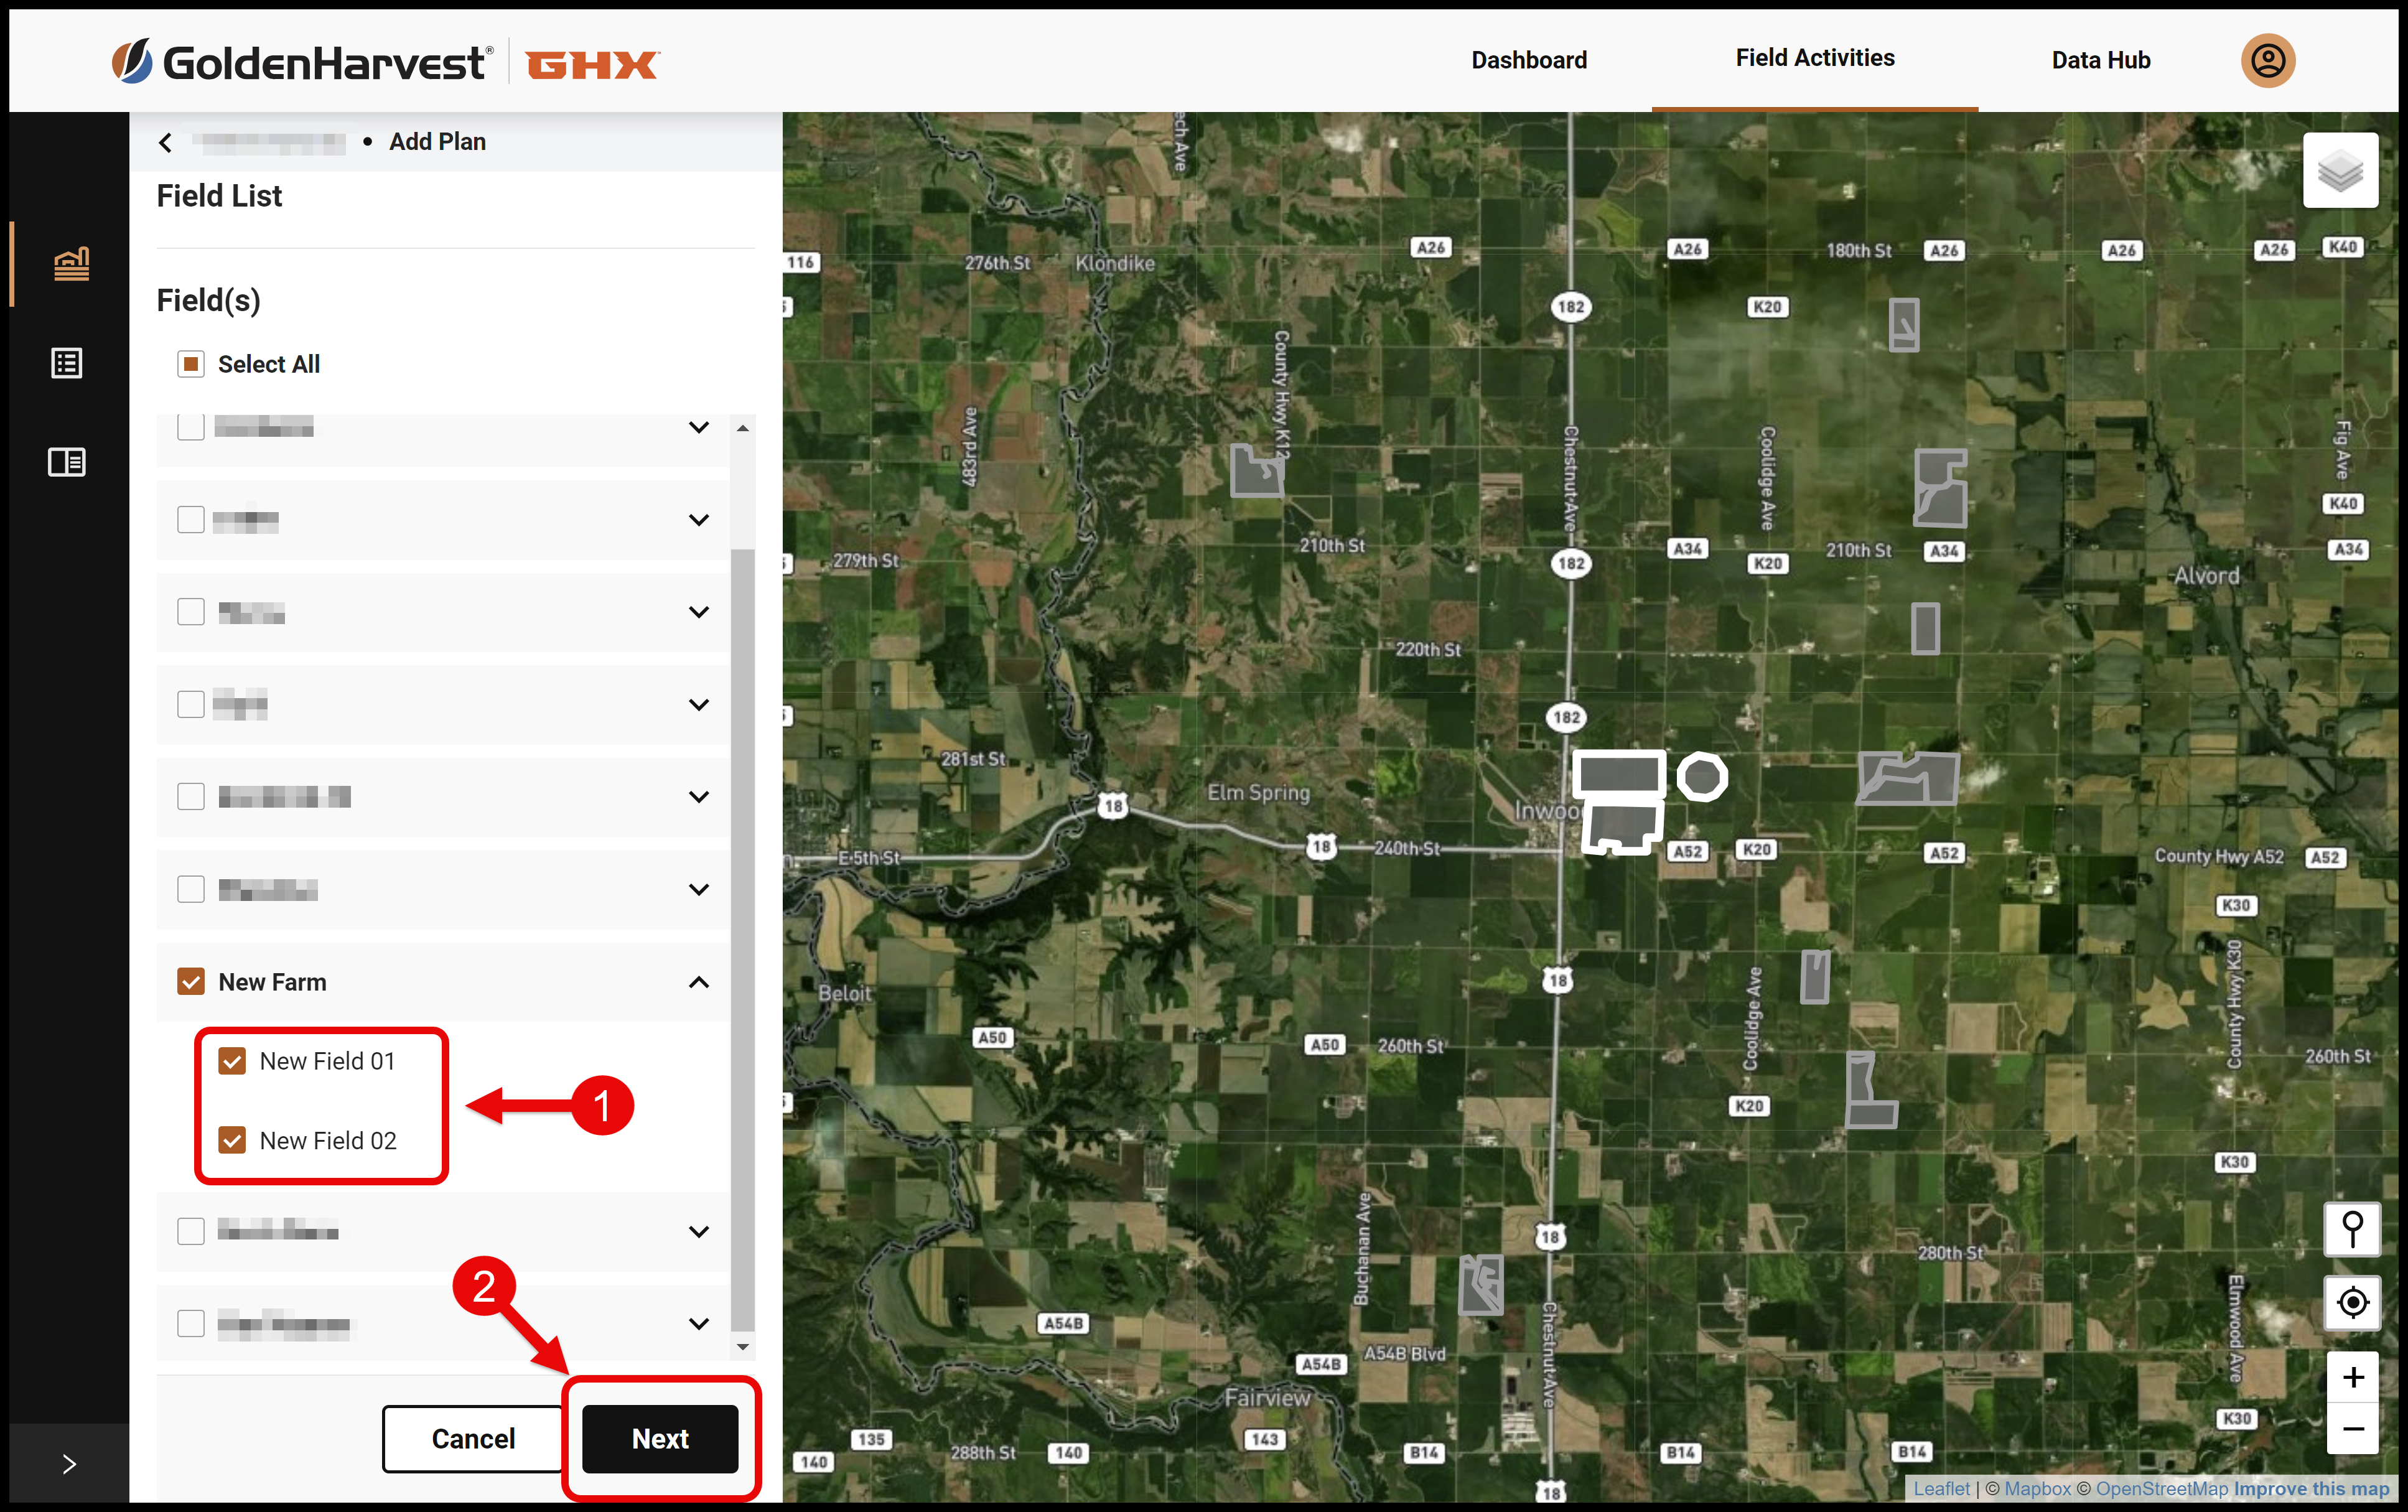Open the user profile icon
The image size is (2408, 1512).
click(2267, 61)
